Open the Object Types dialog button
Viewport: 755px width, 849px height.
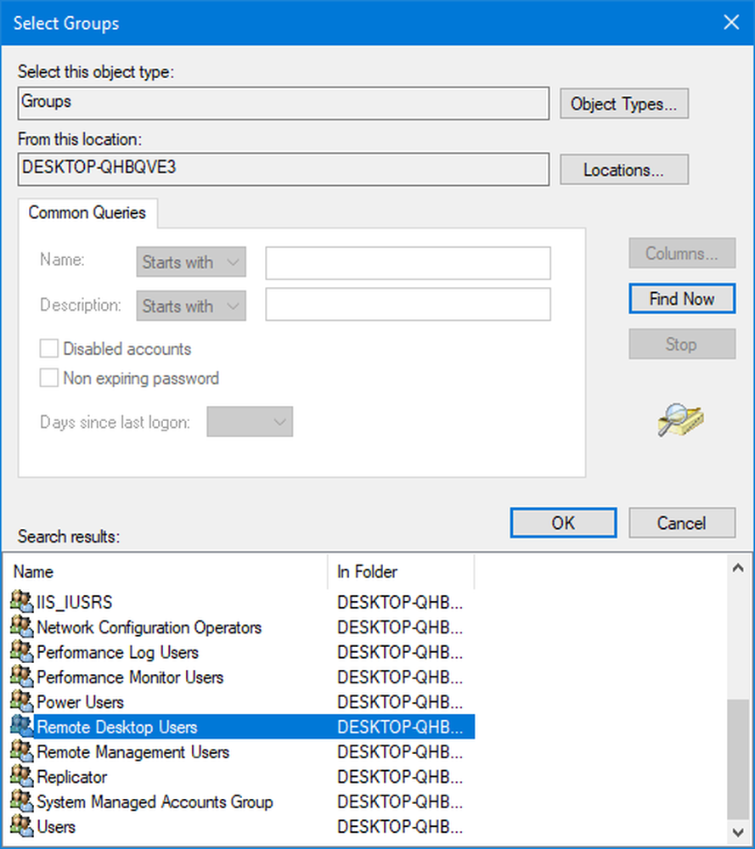click(x=623, y=104)
